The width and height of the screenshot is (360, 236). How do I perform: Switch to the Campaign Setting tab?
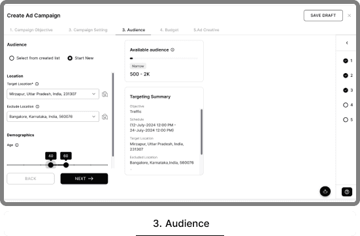[88, 30]
